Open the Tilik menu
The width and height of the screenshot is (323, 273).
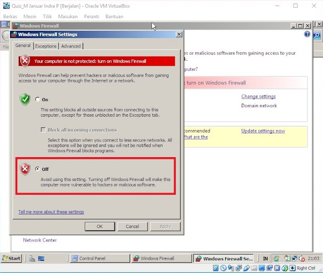point(47,17)
